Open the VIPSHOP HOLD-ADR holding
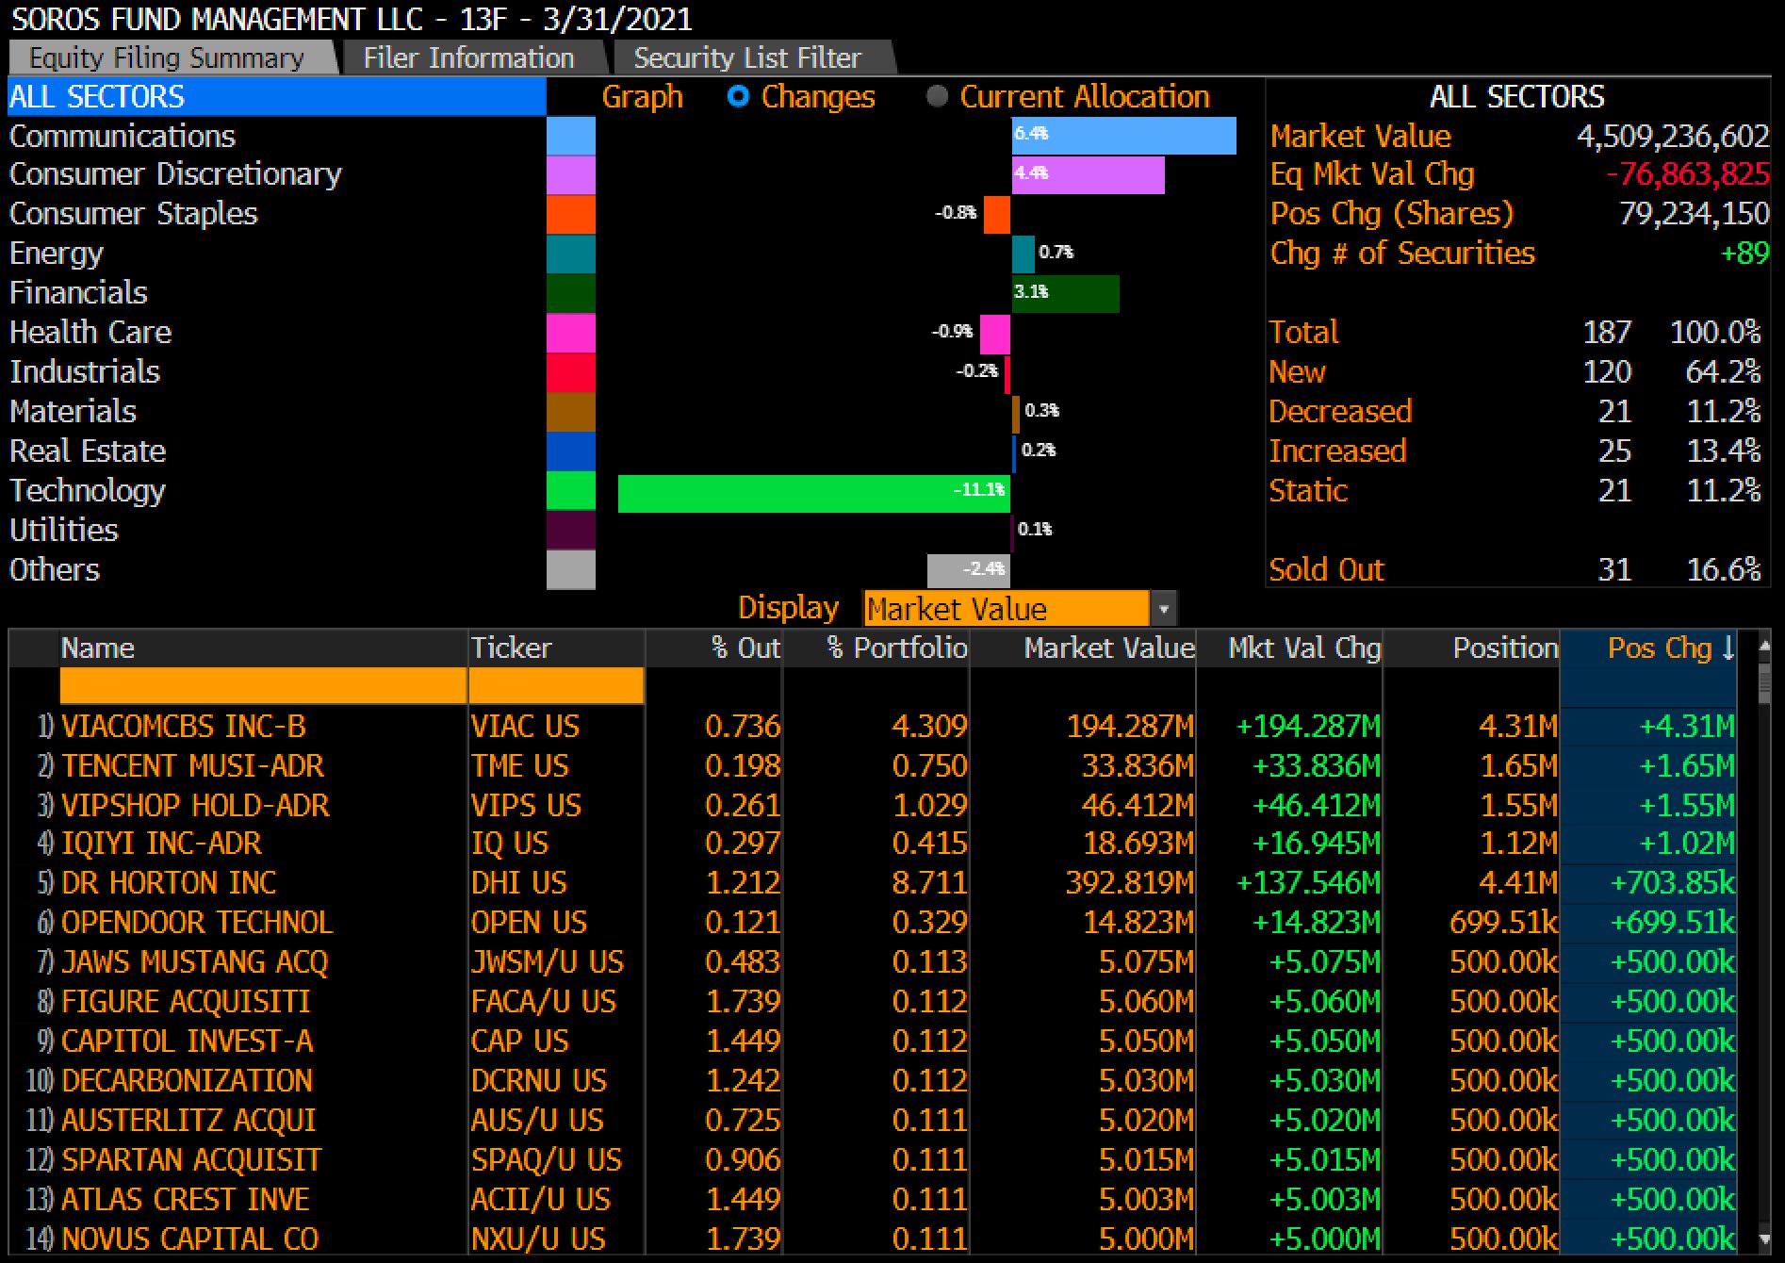Screen dimensions: 1785x1263 tap(195, 806)
